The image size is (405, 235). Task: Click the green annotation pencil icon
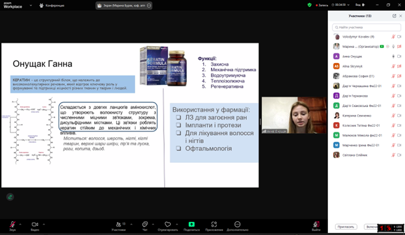[x=10, y=197]
